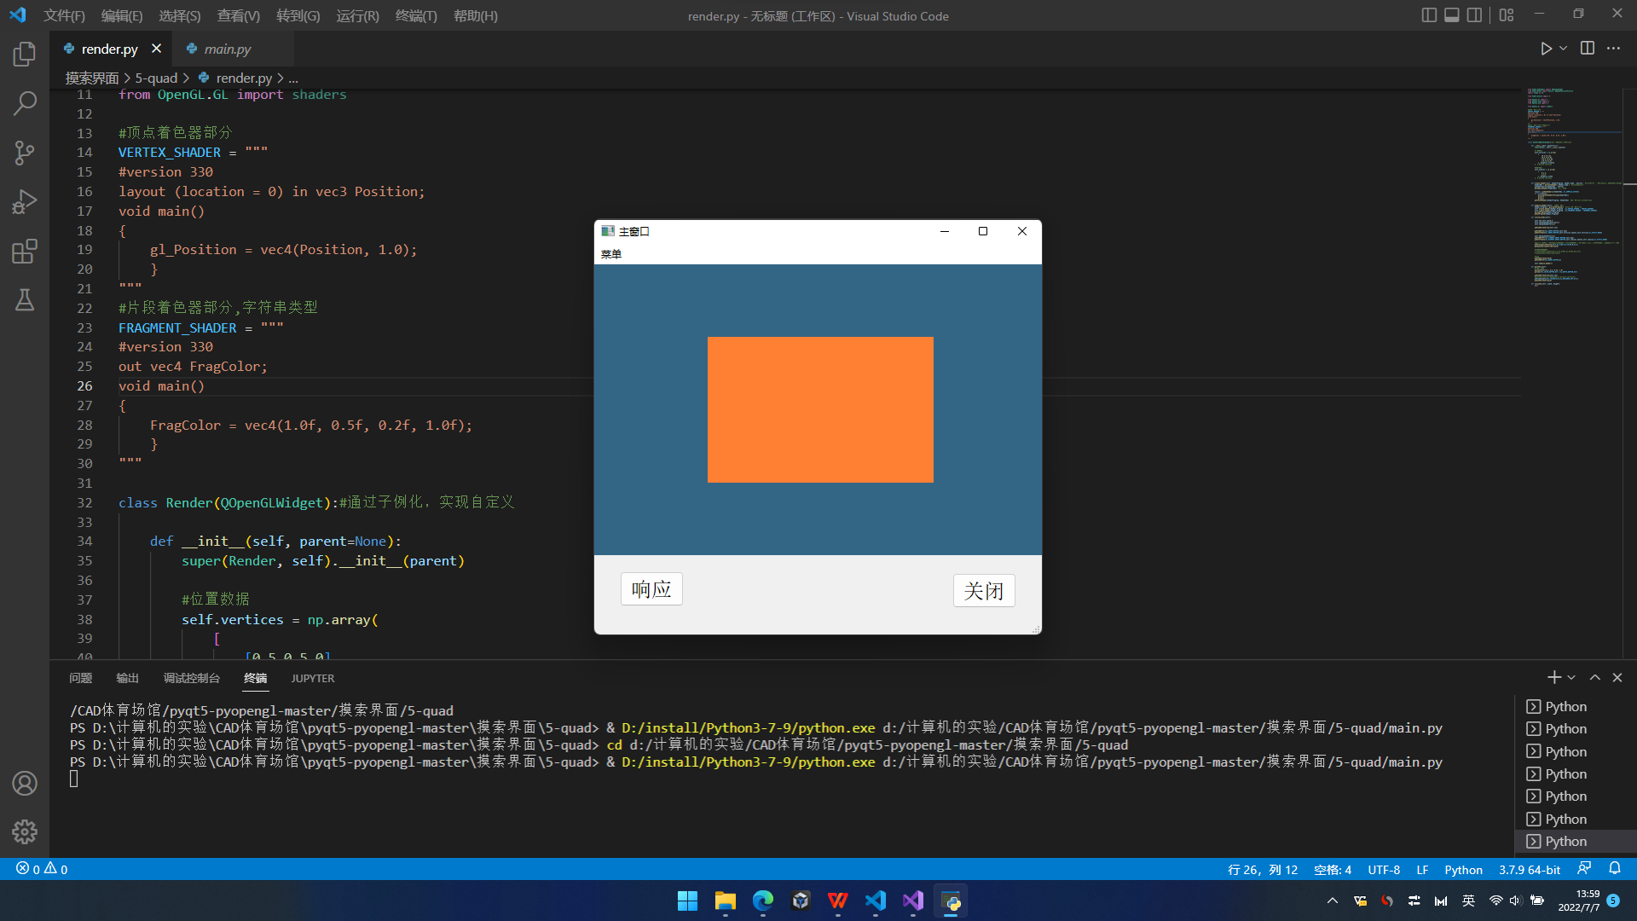Open the Extensions view
Image resolution: width=1637 pixels, height=921 pixels.
coord(25,251)
